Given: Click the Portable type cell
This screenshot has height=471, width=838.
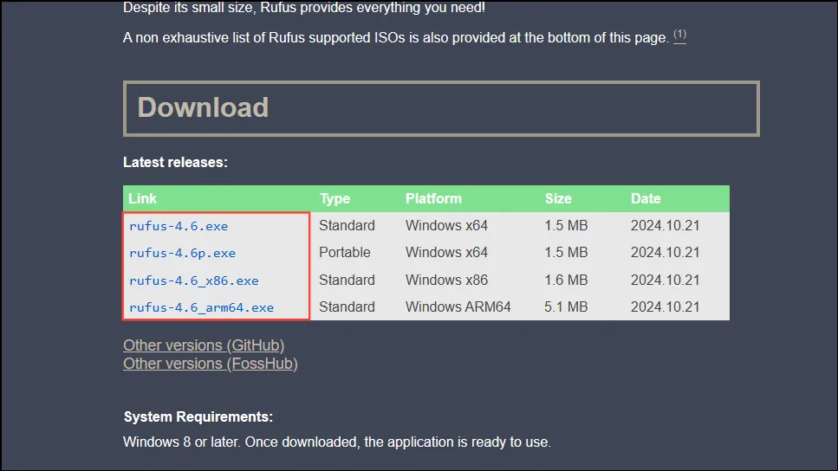Looking at the screenshot, I should pyautogui.click(x=345, y=252).
